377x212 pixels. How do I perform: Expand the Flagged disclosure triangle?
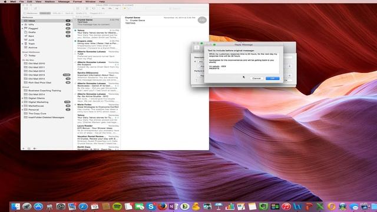coord(22,28)
